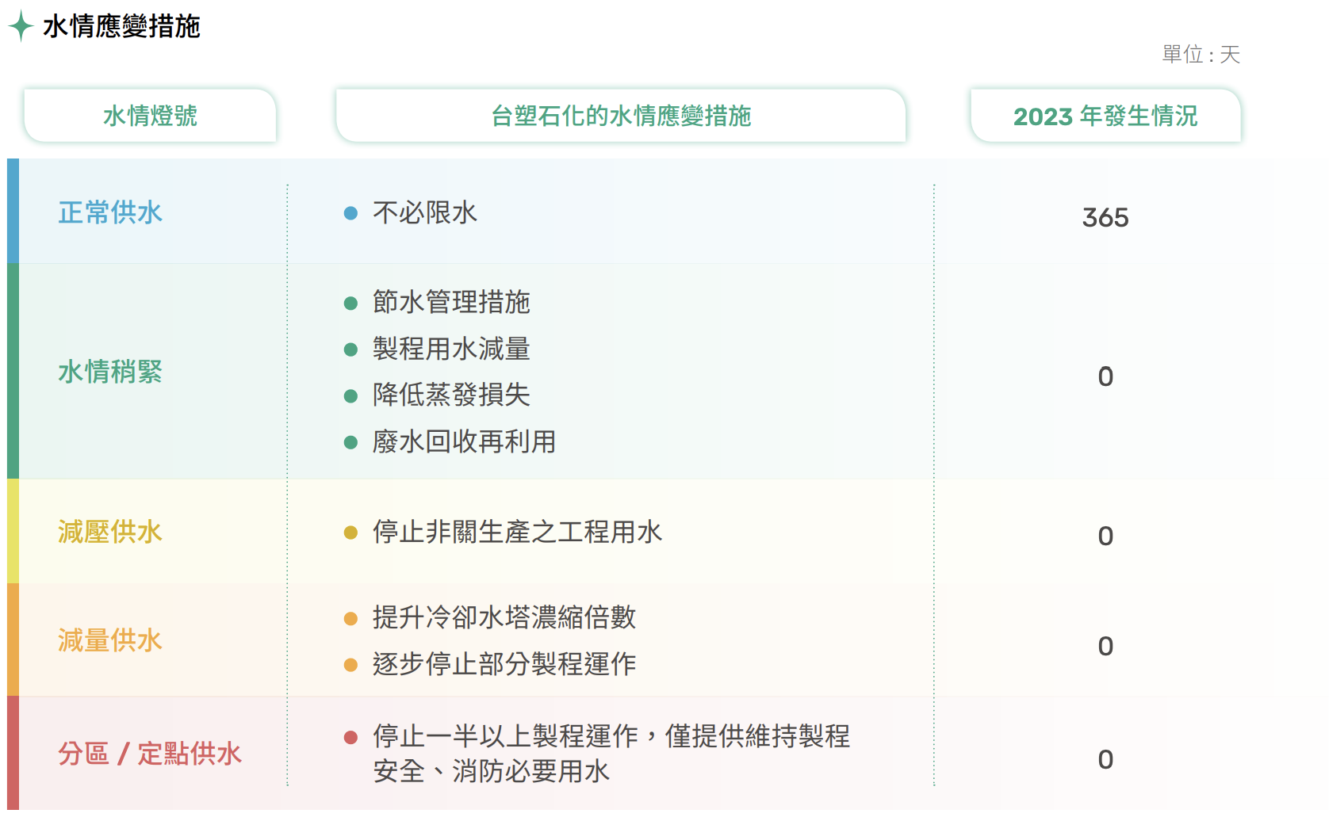This screenshot has width=1329, height=821.
Task: Click the orange bullet before 提升冷卻水塔濃縮倍數
Action: point(350,618)
